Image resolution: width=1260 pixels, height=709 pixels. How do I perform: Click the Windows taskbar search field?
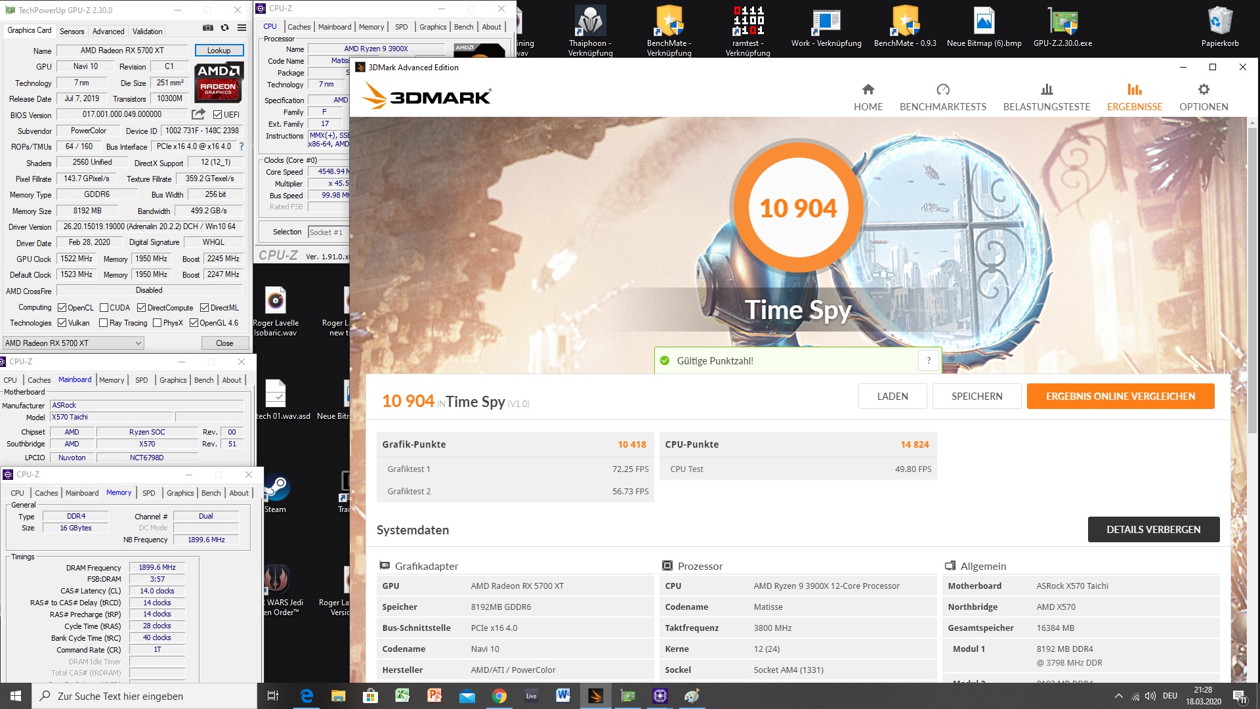pyautogui.click(x=144, y=696)
